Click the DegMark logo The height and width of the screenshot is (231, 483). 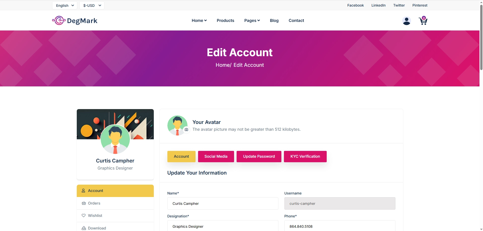[75, 20]
